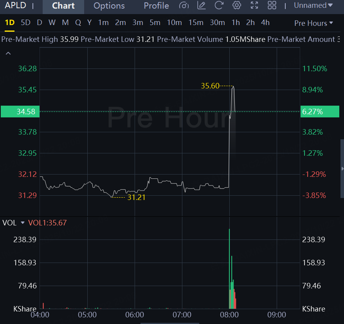
Task: Switch to the Options tab
Action: [x=109, y=6]
